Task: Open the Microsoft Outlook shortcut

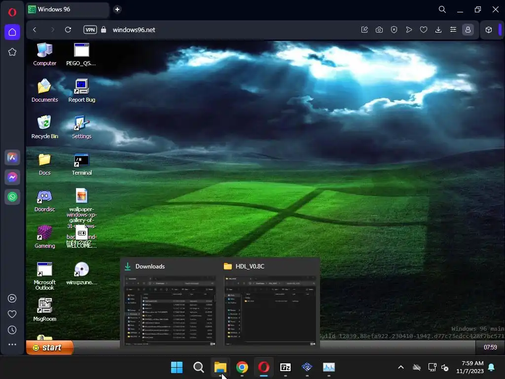Action: [44, 276]
